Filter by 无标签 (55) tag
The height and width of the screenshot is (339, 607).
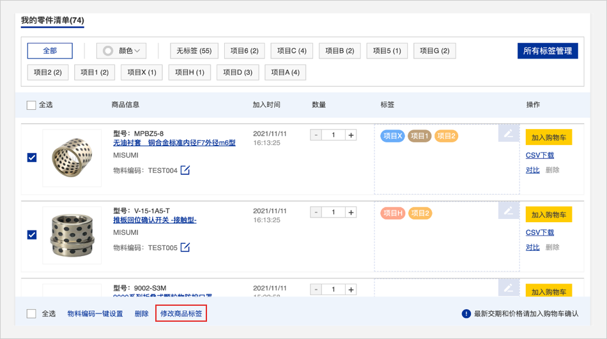(194, 51)
